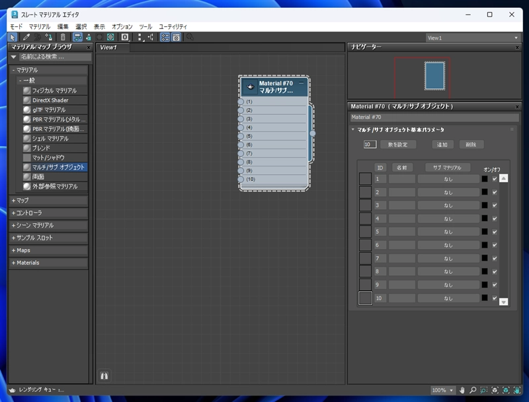Image resolution: width=529 pixels, height=402 pixels.
Task: Click the 削除 button
Action: (471, 145)
